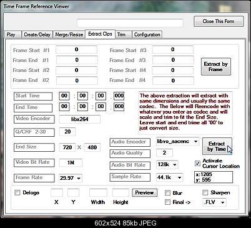
Task: Click the End Time hours field
Action: tap(64, 107)
